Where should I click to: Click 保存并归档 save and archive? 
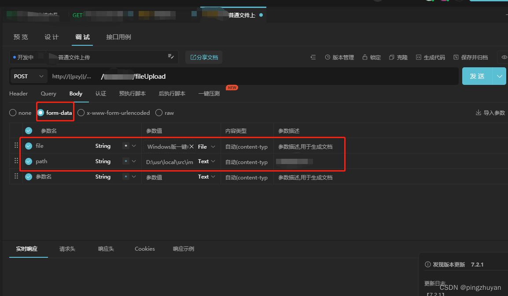471,57
